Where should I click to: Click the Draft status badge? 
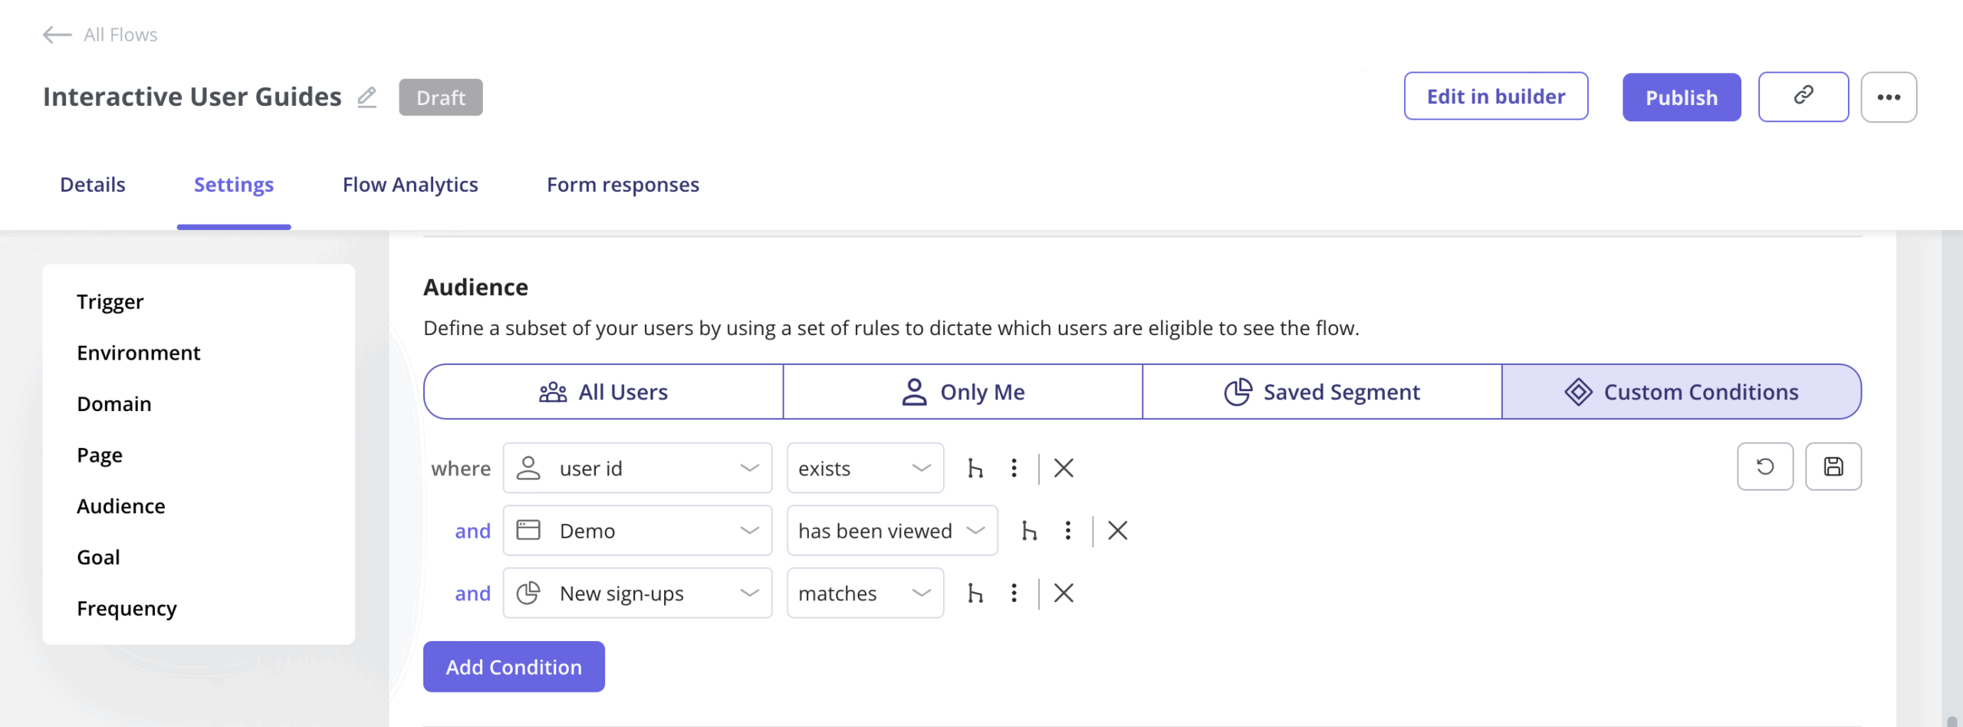point(441,97)
